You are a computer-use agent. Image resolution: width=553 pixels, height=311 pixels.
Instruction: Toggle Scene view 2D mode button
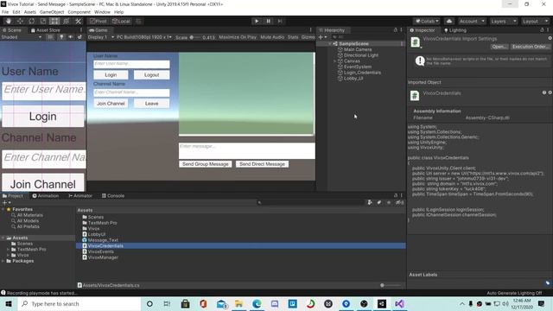(x=50, y=37)
